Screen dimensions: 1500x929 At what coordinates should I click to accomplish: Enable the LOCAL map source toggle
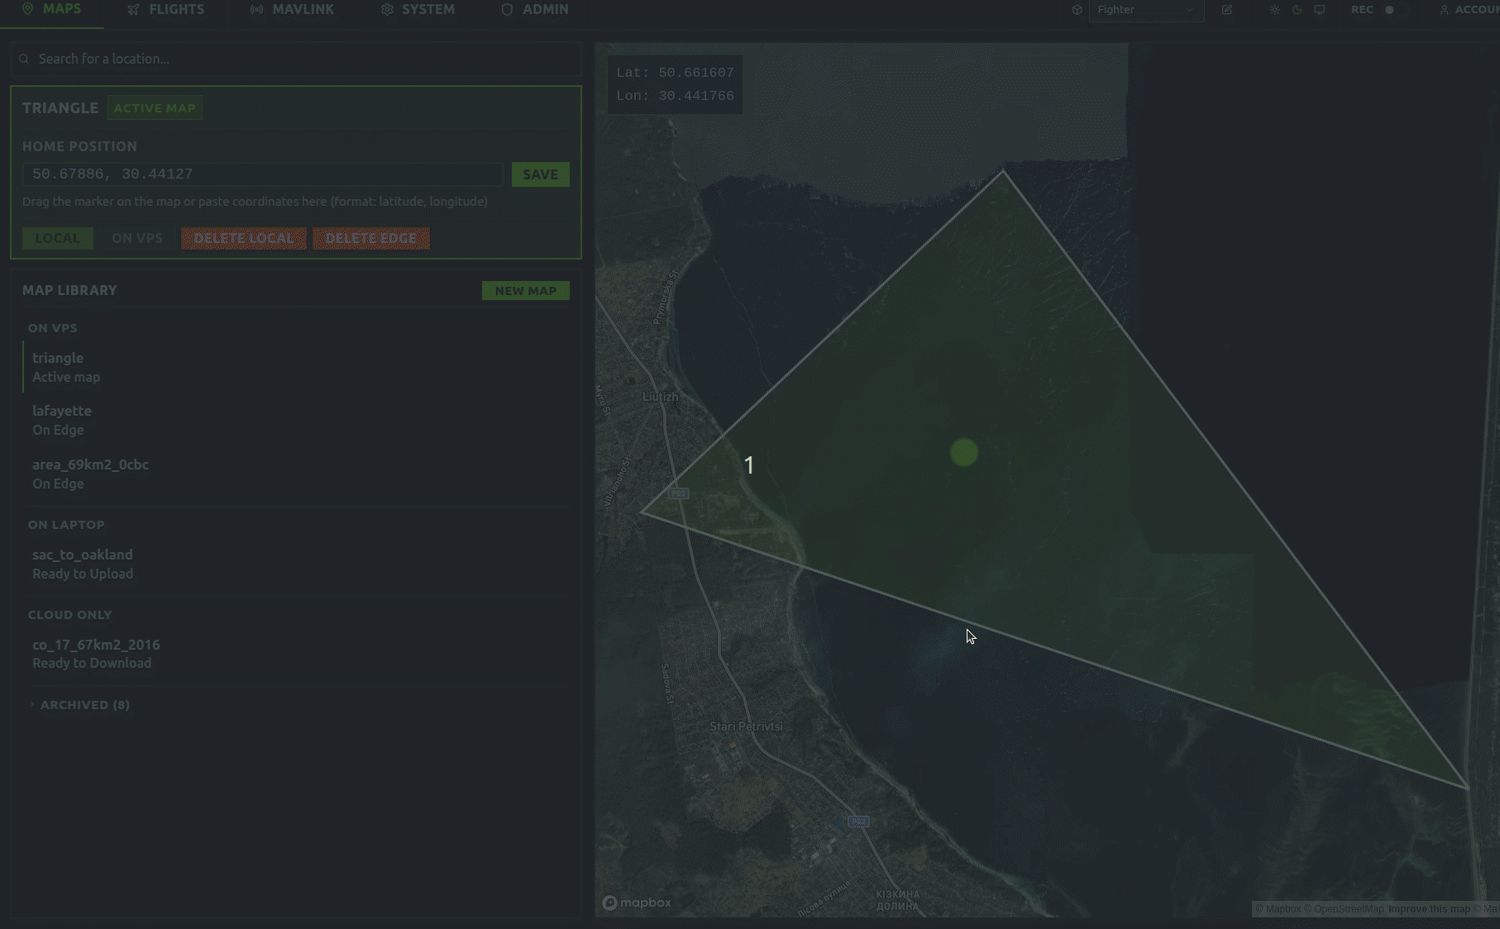[x=57, y=238]
